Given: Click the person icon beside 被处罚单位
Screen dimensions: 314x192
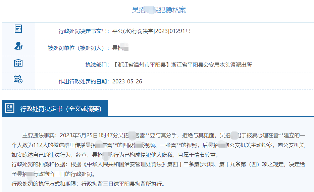Looking at the screenshot, I should point(18,46).
